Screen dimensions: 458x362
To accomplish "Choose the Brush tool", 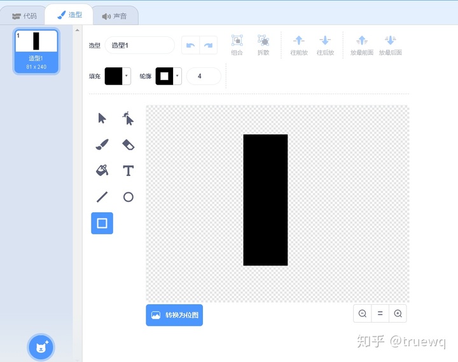I will click(102, 144).
